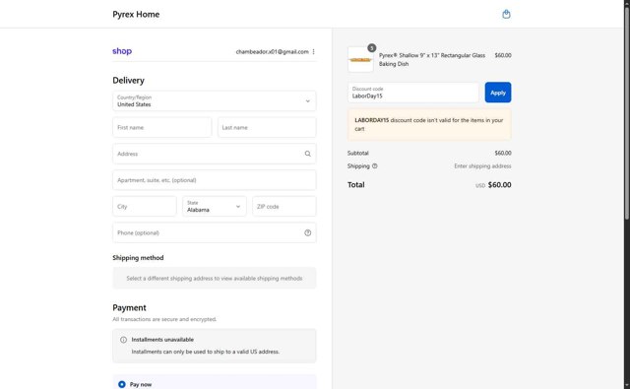Click the Installments unavailable info icon
The image size is (630, 389).
tap(123, 340)
